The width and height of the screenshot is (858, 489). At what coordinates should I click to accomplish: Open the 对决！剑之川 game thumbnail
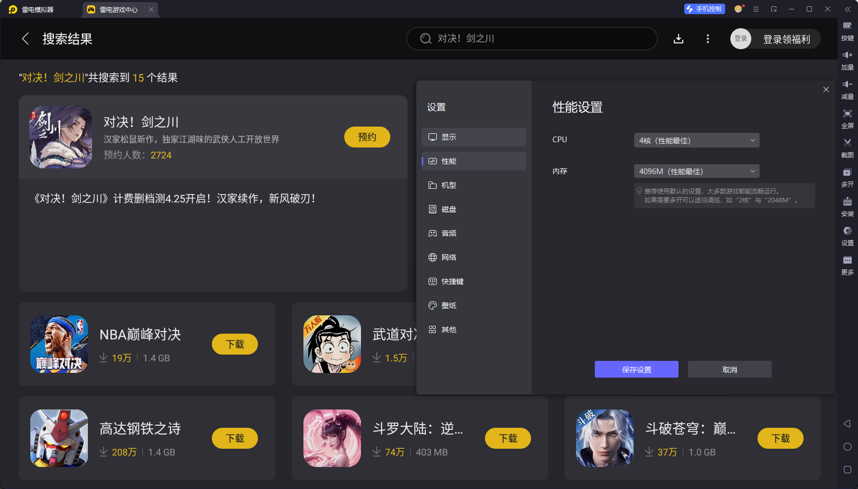pyautogui.click(x=61, y=137)
